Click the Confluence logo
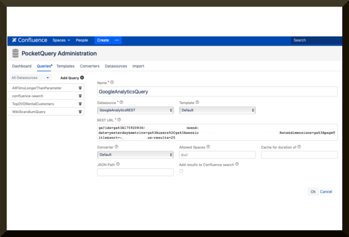 click(30, 40)
